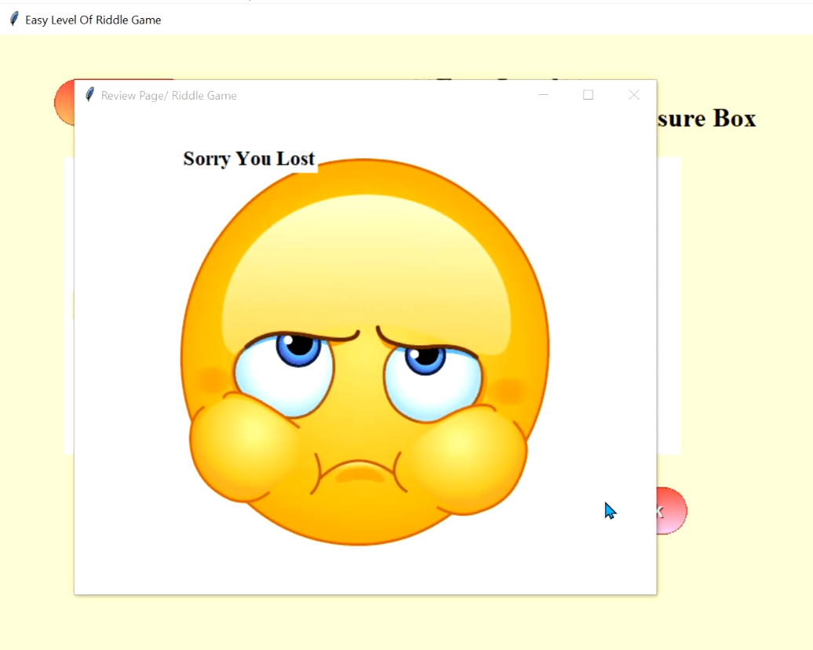Viewport: 813px width, 650px height.
Task: Click the X icon on the Review Page dialog
Action: pos(633,95)
